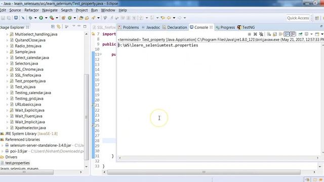This screenshot has height=182, width=324.
Task: Click the green Run button in toolbar
Action: click(x=41, y=18)
